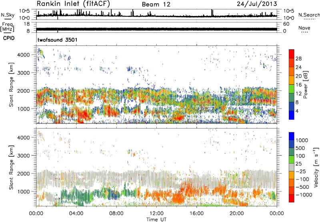Click the 'Power [dB]' colorbar label
Screen dimensions: 320x222
pyautogui.click(x=305, y=85)
